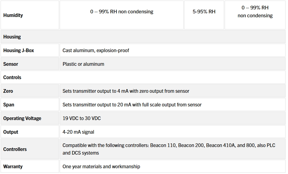The height and width of the screenshot is (174, 288).
Task: Select the Controllers row label
Action: point(15,149)
